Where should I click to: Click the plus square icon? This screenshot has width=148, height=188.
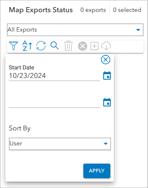point(94,46)
